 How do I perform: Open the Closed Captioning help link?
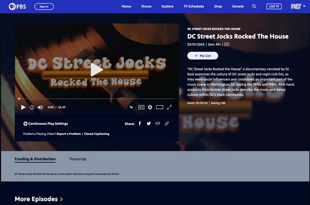pyautogui.click(x=96, y=134)
